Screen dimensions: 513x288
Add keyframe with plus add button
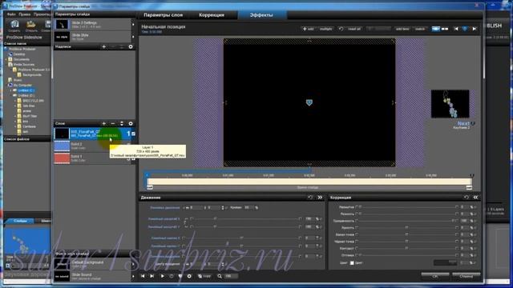308,29
